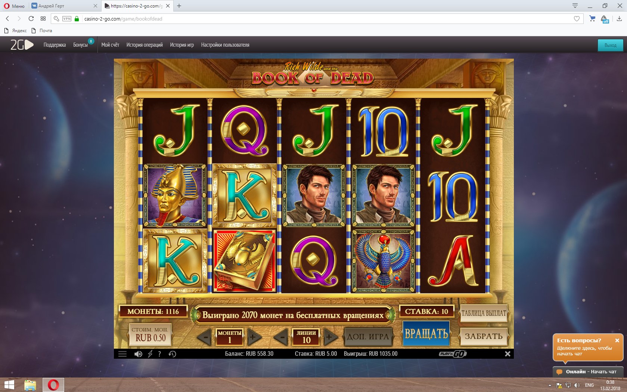This screenshot has height=392, width=627.
Task: Click the Выход logout button
Action: (610, 45)
